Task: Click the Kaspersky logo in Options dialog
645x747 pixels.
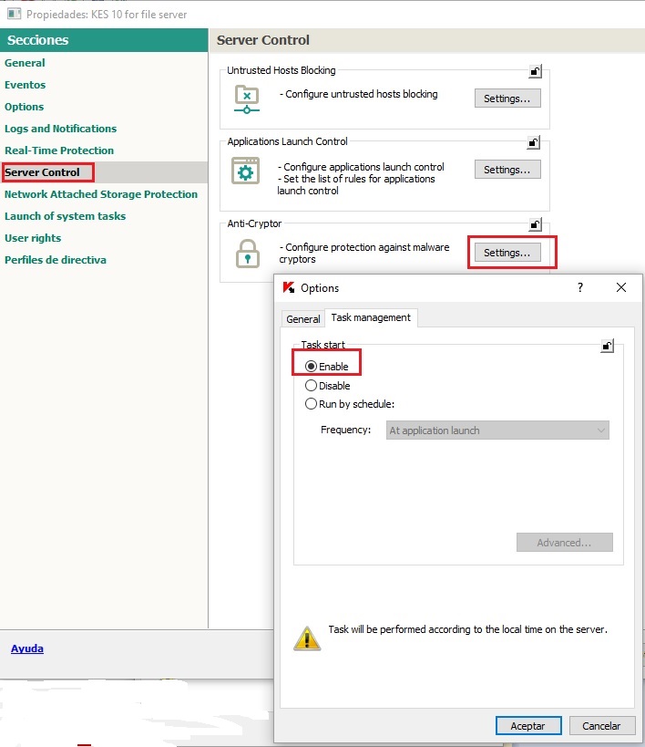Action: [289, 287]
